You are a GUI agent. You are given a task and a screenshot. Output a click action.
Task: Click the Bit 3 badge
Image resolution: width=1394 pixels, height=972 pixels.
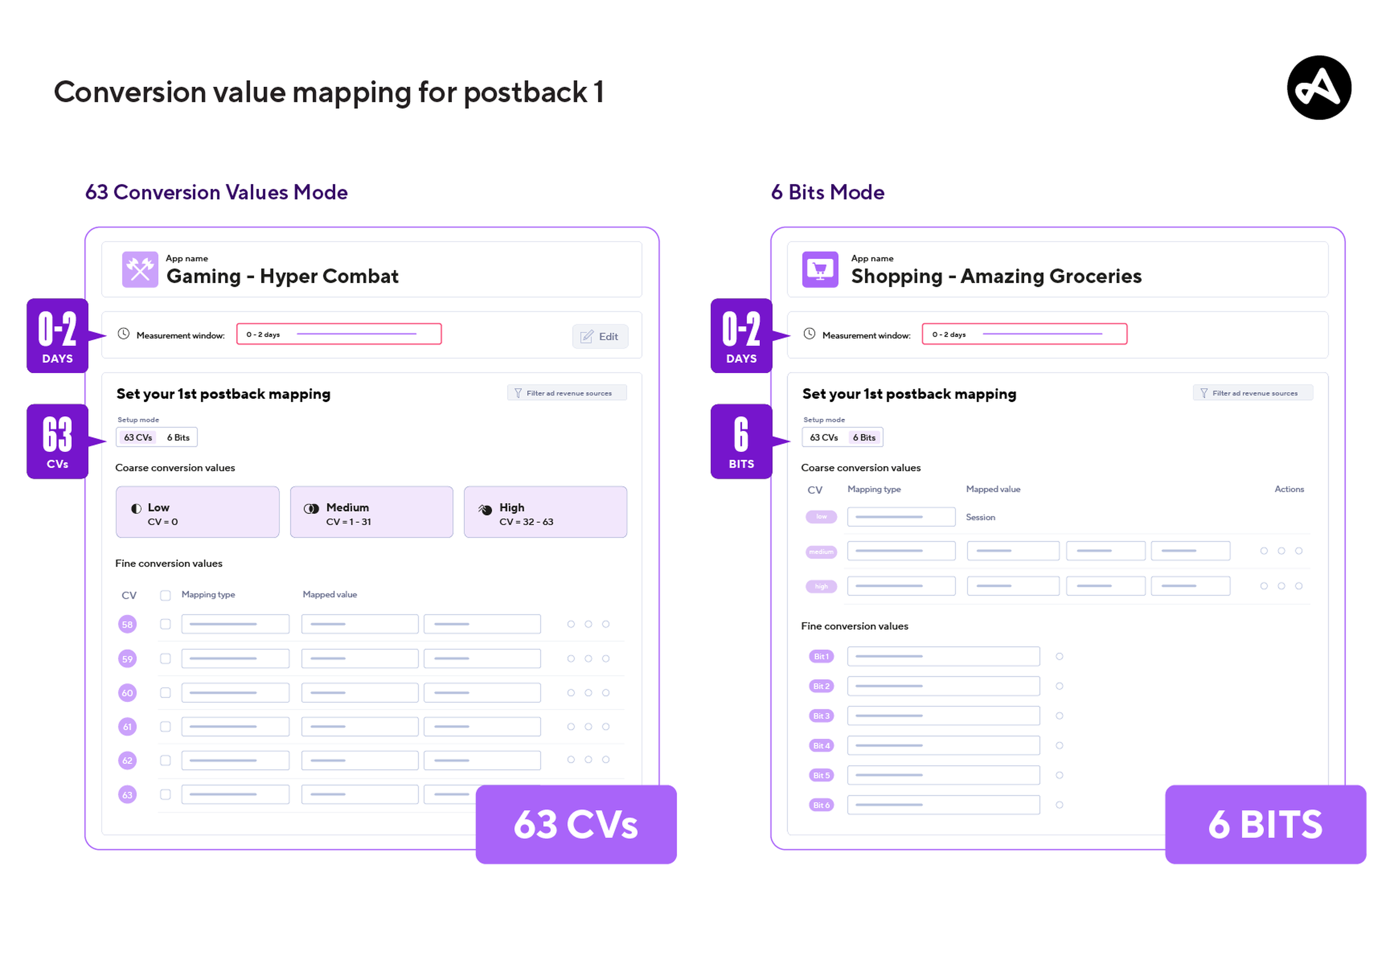[x=821, y=716]
